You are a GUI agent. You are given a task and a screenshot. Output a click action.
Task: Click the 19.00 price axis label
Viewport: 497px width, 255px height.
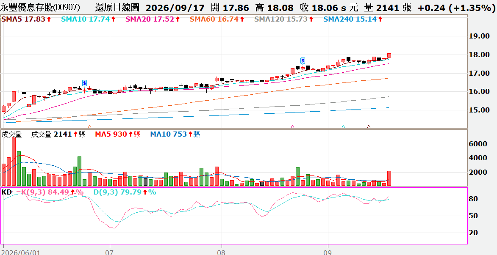[479, 36]
